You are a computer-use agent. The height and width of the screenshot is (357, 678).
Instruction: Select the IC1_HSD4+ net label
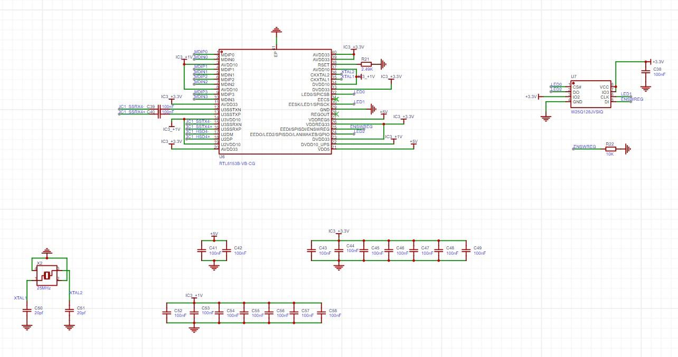(199, 137)
